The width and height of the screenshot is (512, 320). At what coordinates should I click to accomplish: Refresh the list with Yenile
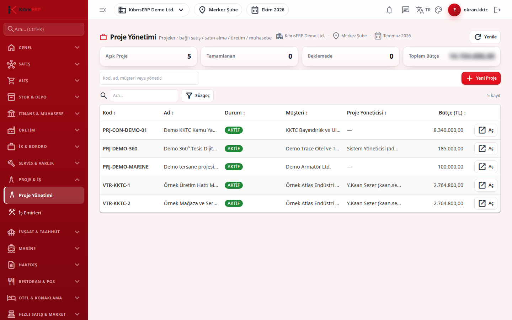pyautogui.click(x=485, y=37)
